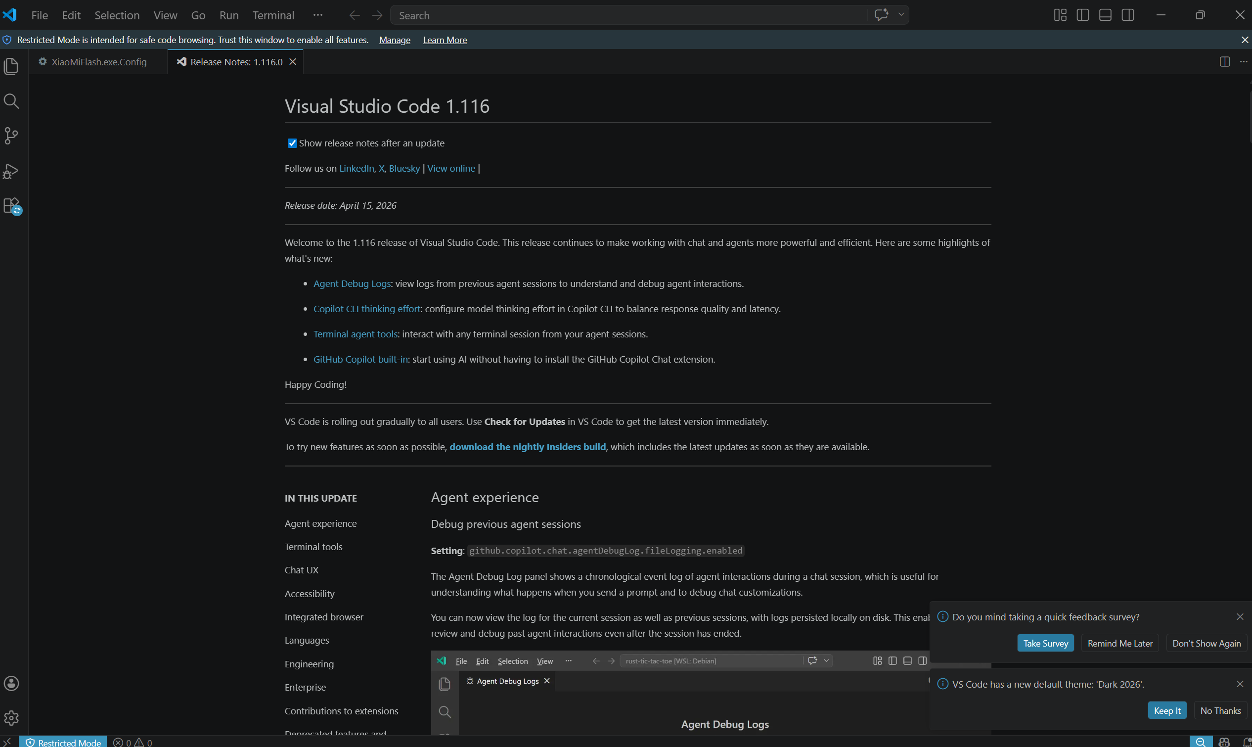
Task: Open the Accounts menu icon
Action: pyautogui.click(x=11, y=683)
